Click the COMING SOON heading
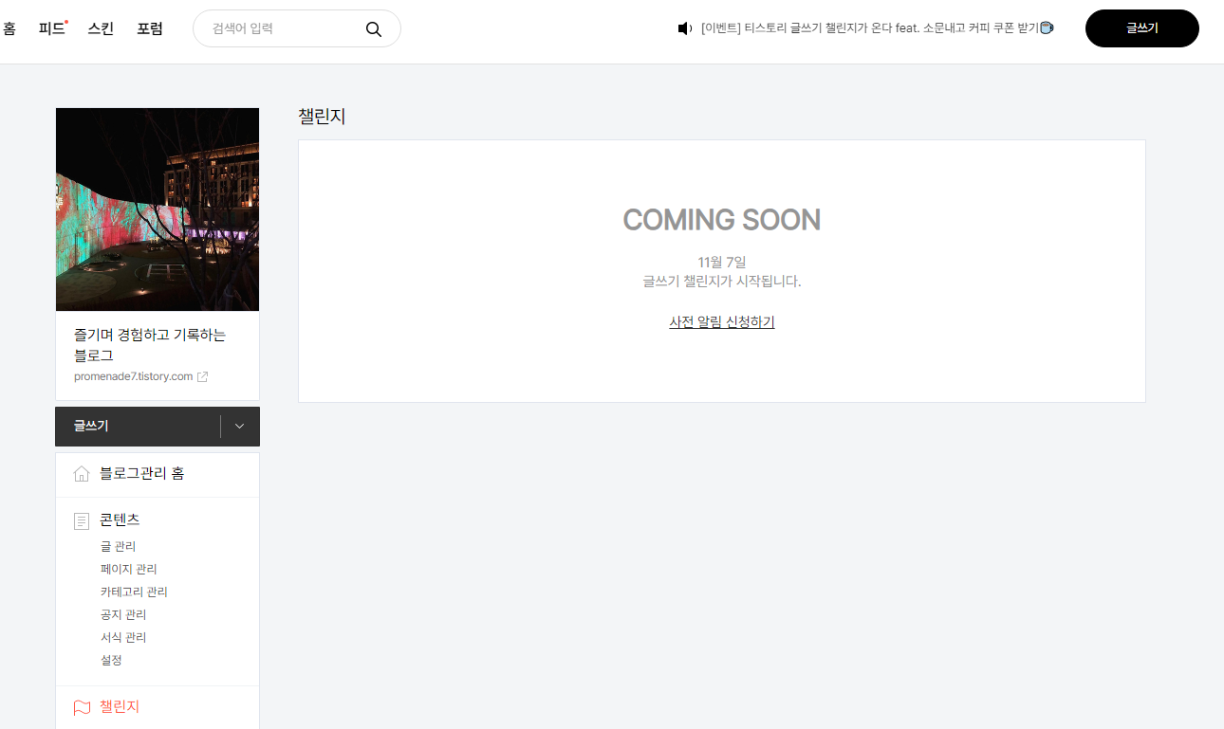 (x=722, y=220)
